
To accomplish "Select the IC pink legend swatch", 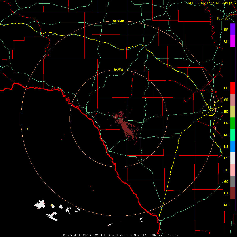I will tap(233, 170).
